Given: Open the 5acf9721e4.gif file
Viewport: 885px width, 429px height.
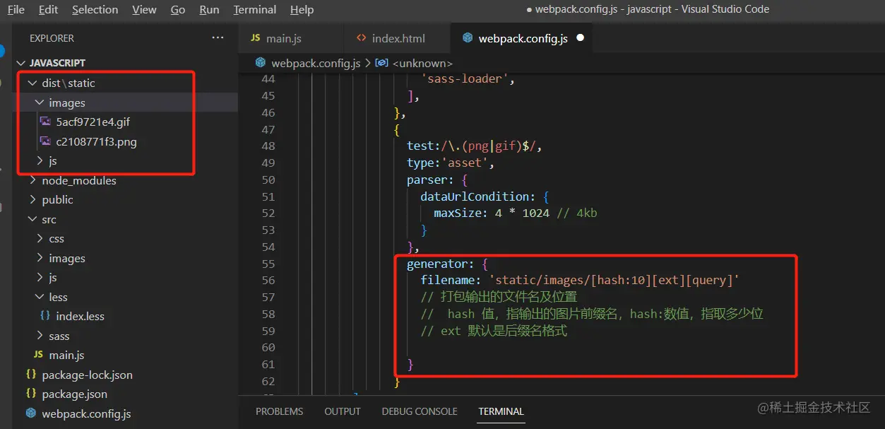Looking at the screenshot, I should click(x=93, y=122).
